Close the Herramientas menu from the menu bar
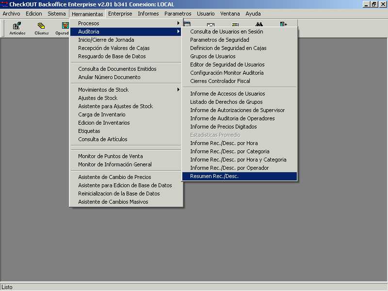 [87, 14]
